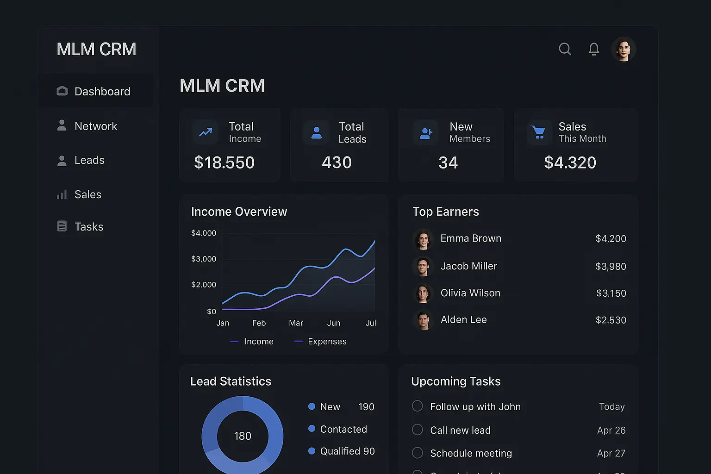This screenshot has width=711, height=474.
Task: Open Olivia Wilson in Top Earners
Action: pos(519,293)
